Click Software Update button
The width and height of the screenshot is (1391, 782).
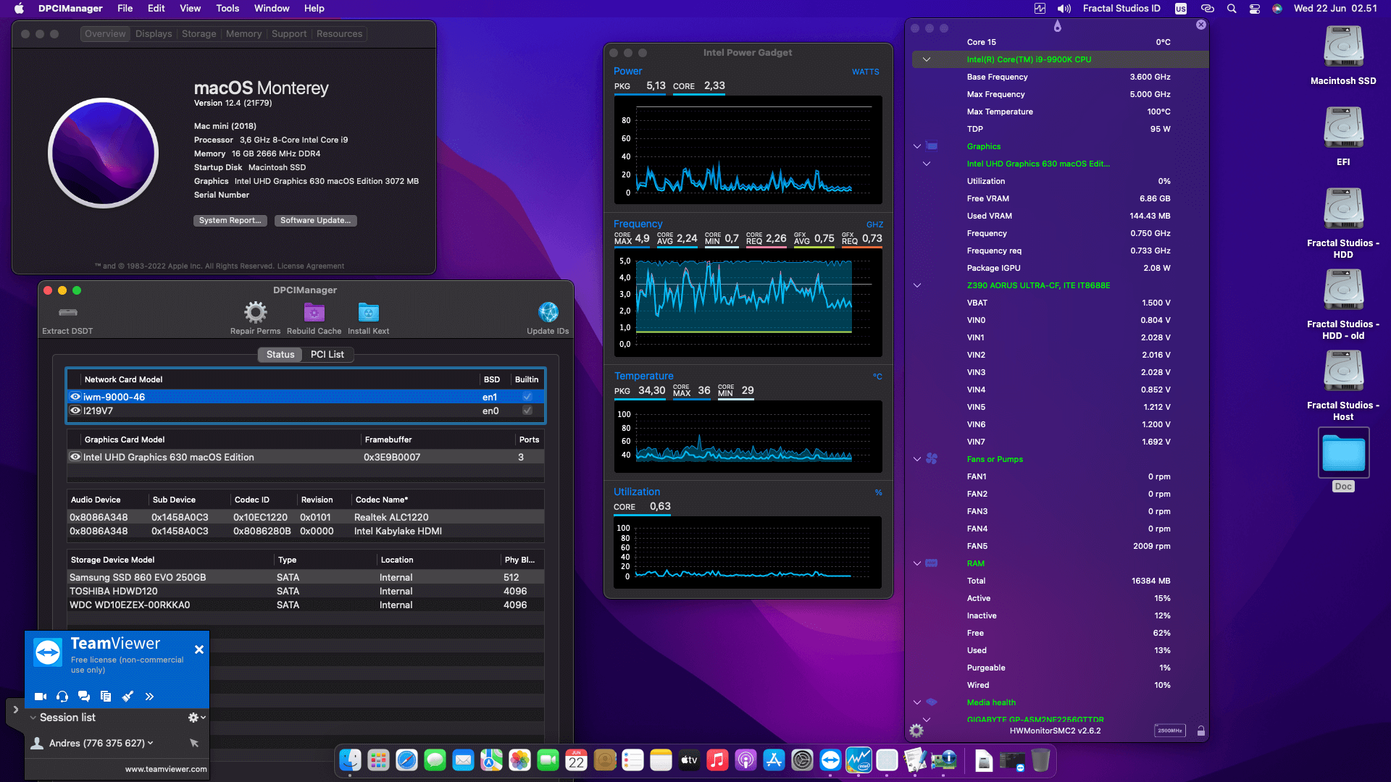coord(315,221)
